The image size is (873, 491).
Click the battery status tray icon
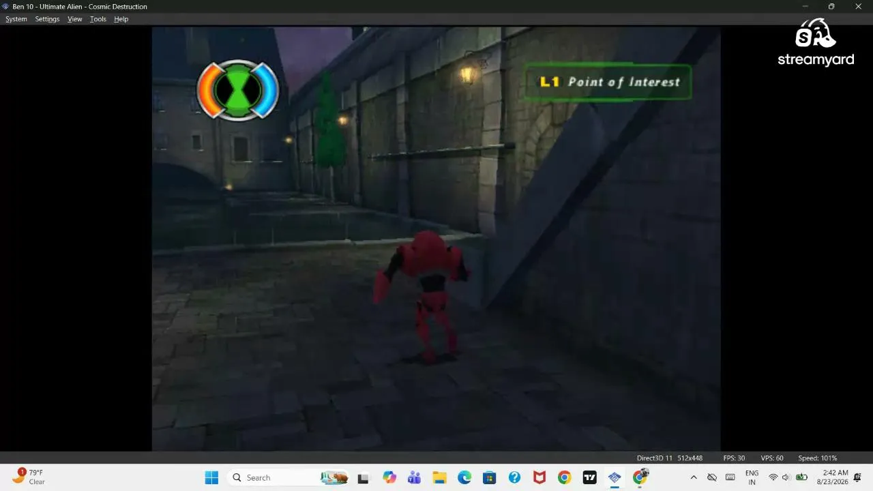click(802, 477)
